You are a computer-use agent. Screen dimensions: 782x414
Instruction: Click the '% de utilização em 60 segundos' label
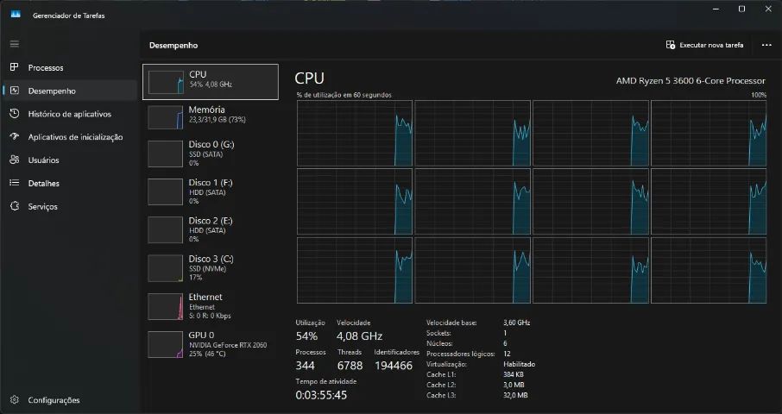(x=344, y=95)
